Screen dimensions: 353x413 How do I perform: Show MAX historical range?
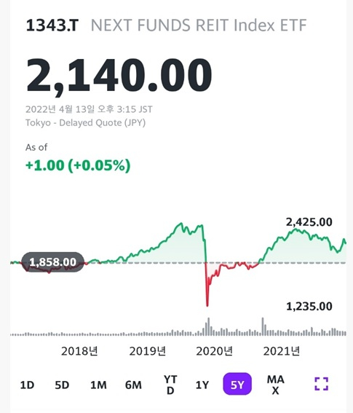275,385
